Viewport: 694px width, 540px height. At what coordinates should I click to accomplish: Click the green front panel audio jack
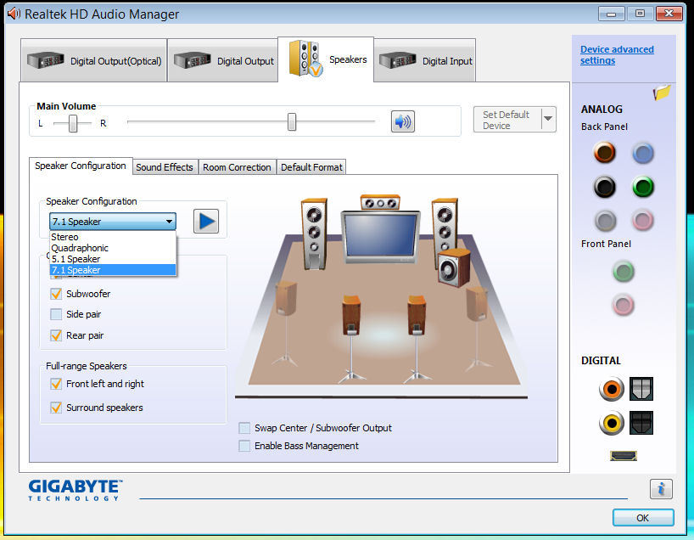(x=624, y=272)
